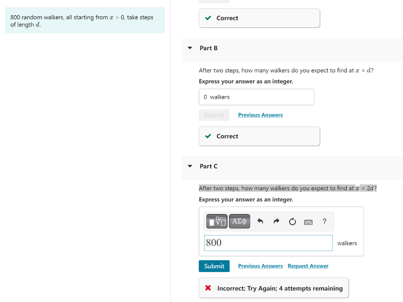Click the 800 random walkers problem statement
Viewport: 403px width, 302px height.
(85, 21)
